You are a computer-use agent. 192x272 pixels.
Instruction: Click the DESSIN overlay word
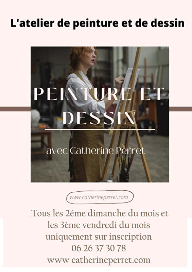pos(99,118)
